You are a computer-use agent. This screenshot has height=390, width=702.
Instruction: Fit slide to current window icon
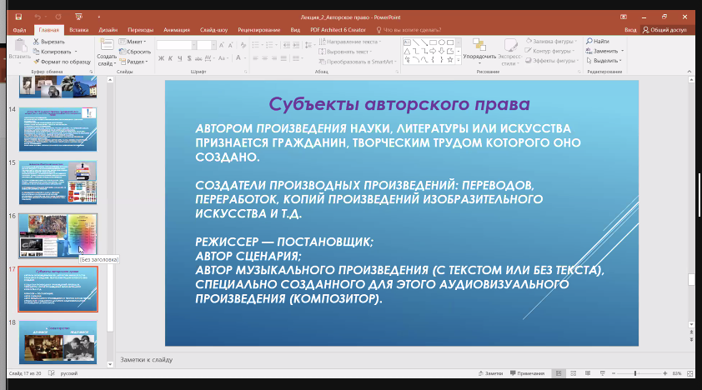[690, 373]
